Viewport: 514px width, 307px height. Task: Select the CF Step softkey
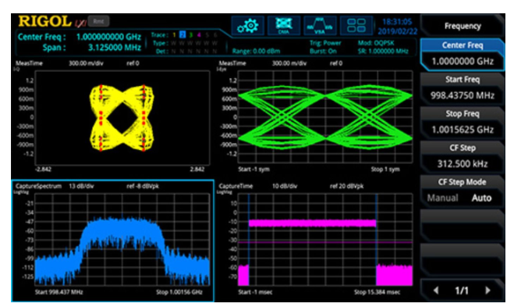pyautogui.click(x=463, y=156)
